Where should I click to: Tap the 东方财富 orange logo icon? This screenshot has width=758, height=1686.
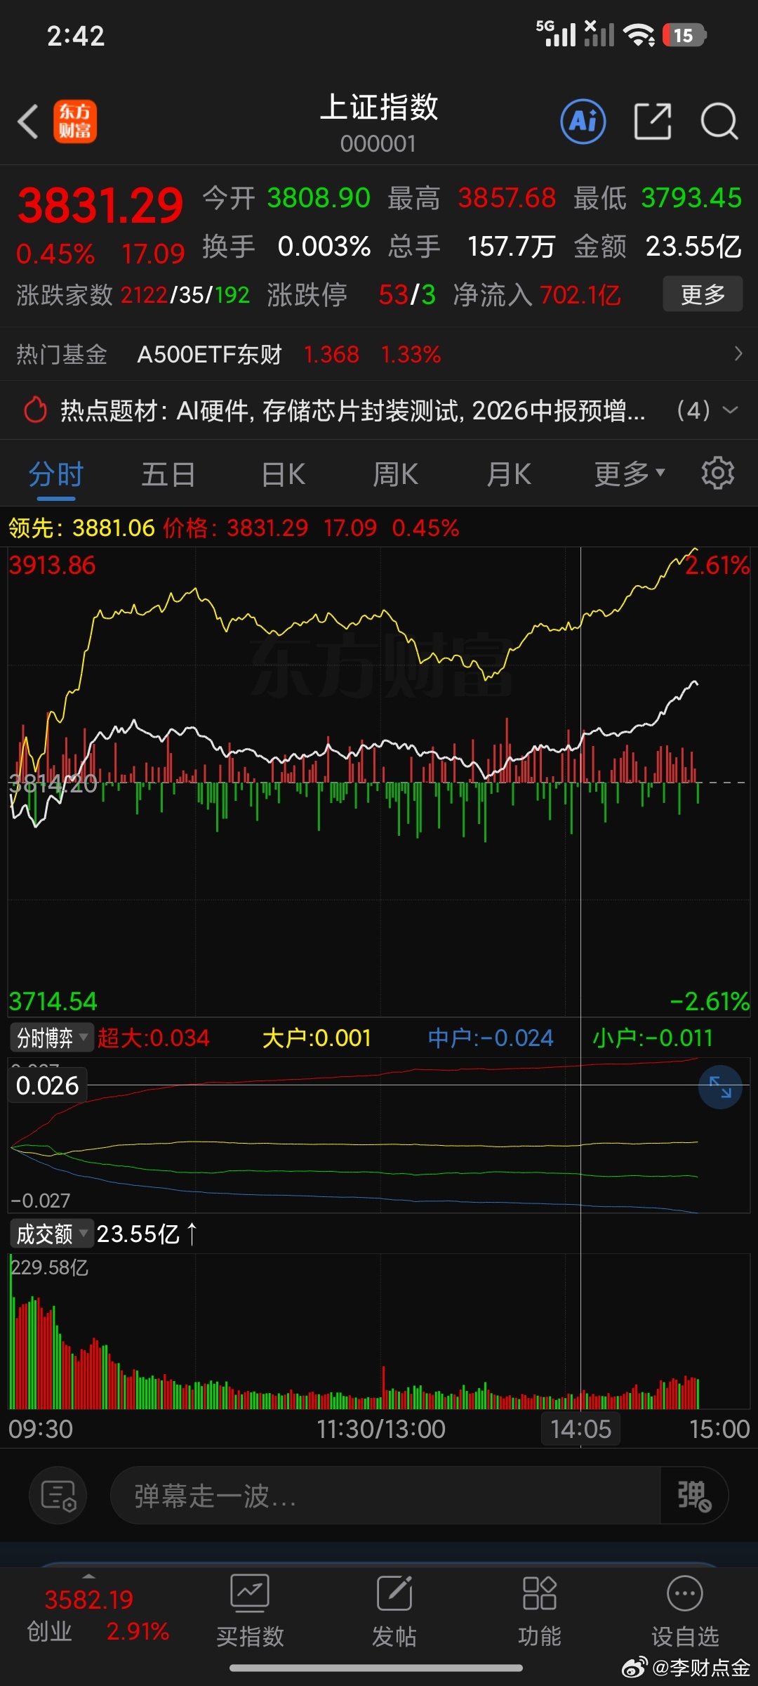pyautogui.click(x=75, y=122)
